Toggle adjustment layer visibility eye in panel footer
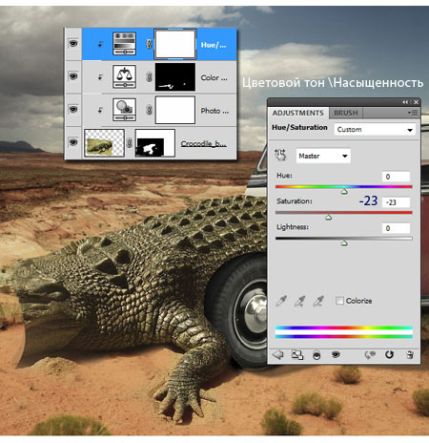Image resolution: width=429 pixels, height=443 pixels. pyautogui.click(x=336, y=354)
